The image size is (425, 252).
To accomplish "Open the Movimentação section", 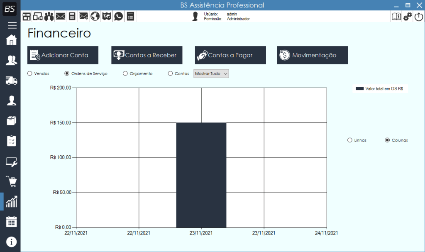I will (x=313, y=55).
